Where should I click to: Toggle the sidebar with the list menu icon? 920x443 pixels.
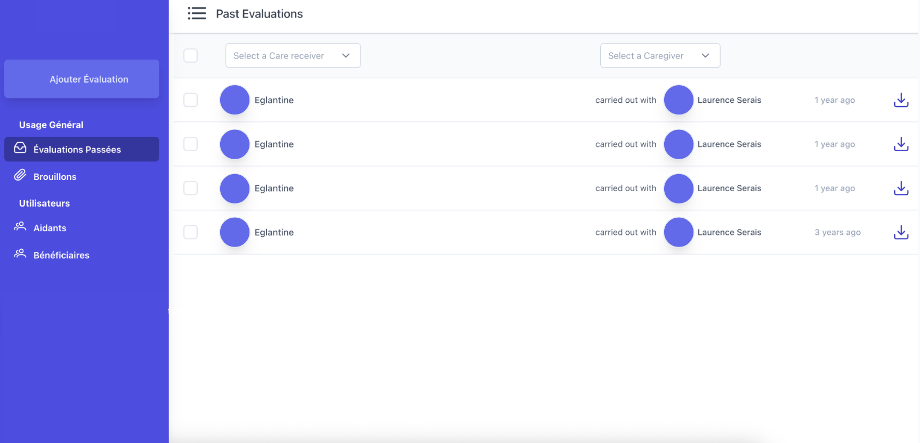pos(197,13)
